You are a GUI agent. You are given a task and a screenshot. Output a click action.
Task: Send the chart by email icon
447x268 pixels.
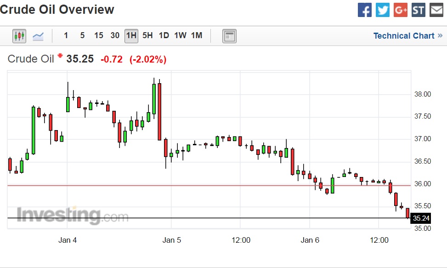coord(436,10)
